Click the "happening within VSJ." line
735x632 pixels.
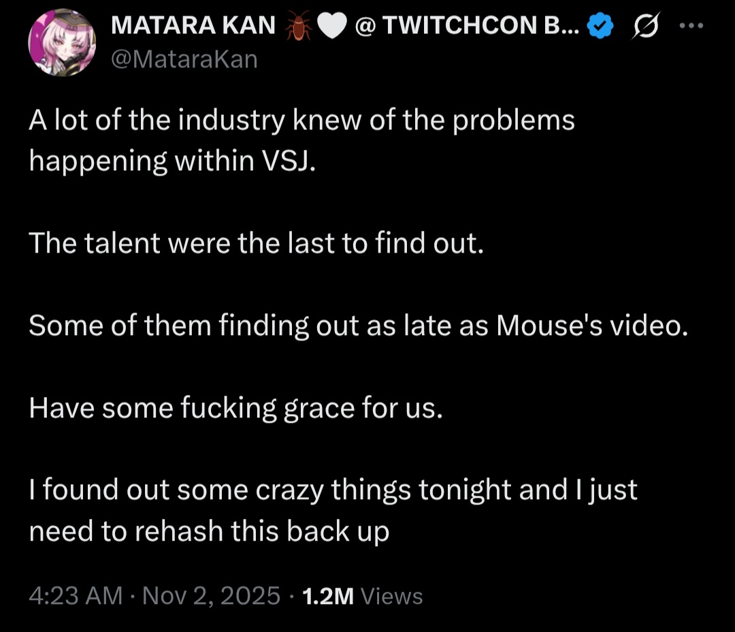(172, 161)
